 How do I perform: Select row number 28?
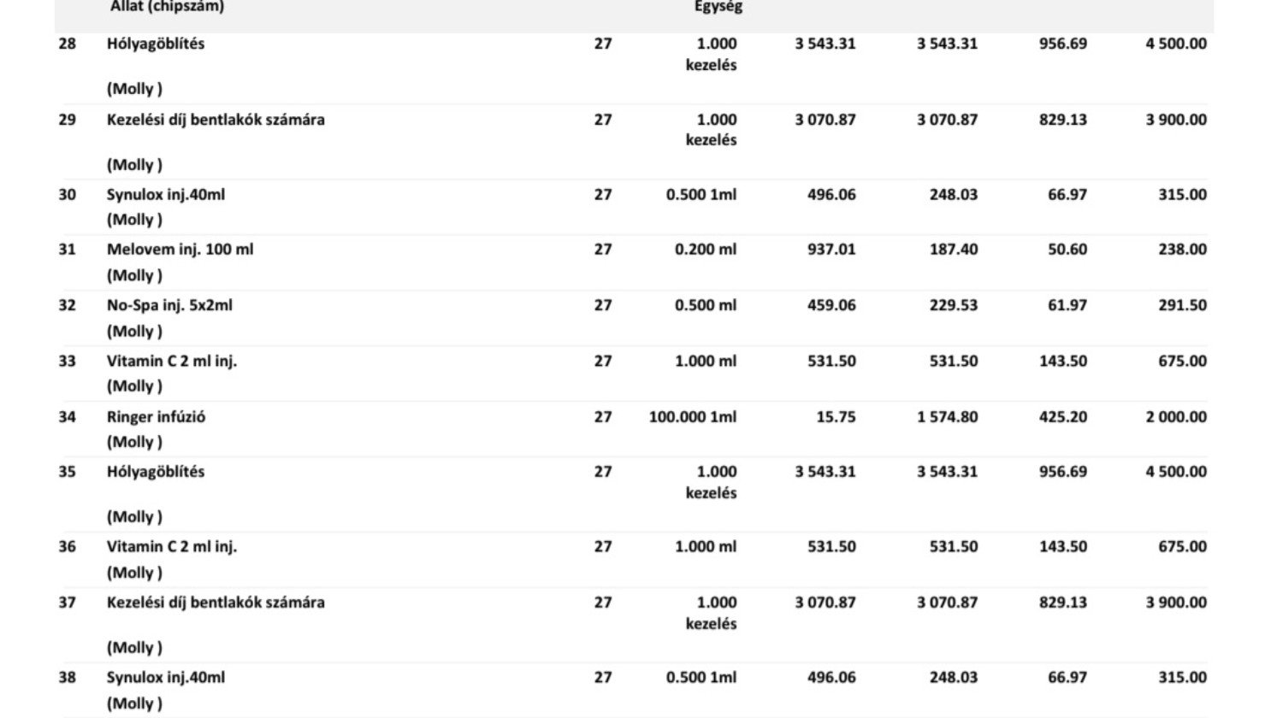(67, 44)
